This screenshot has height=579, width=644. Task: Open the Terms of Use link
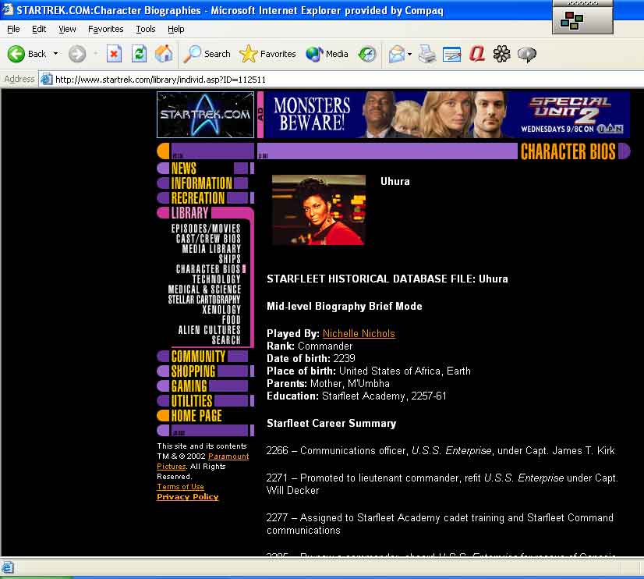click(180, 487)
